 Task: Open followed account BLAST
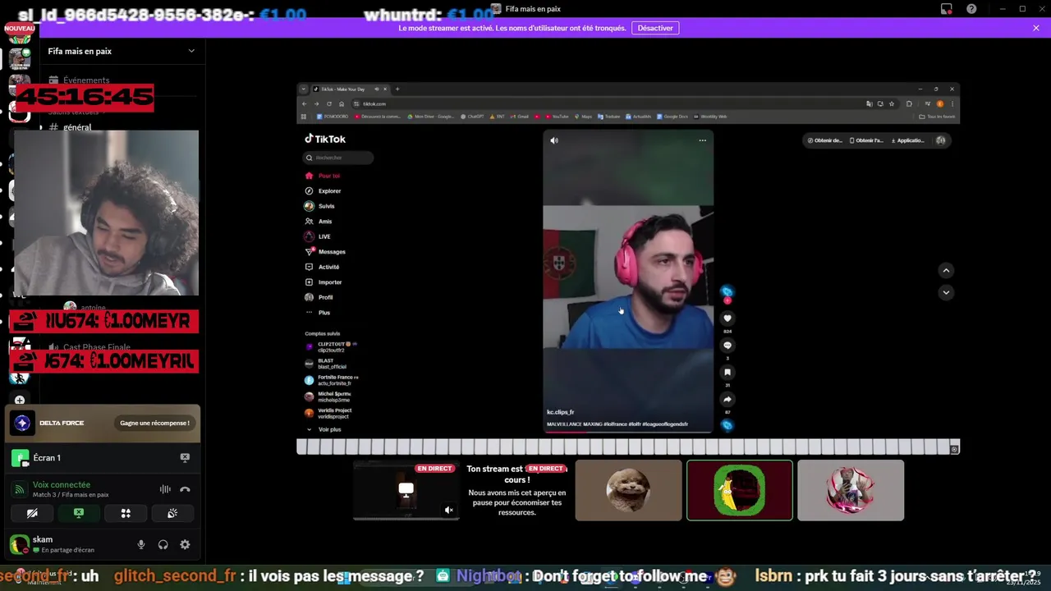point(326,363)
